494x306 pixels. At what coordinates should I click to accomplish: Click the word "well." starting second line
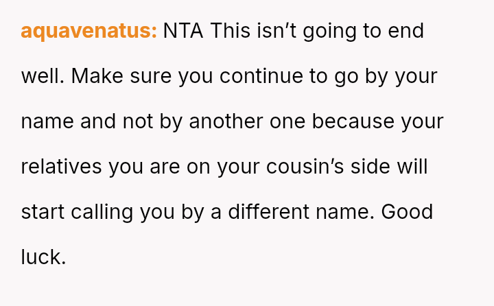(x=43, y=76)
